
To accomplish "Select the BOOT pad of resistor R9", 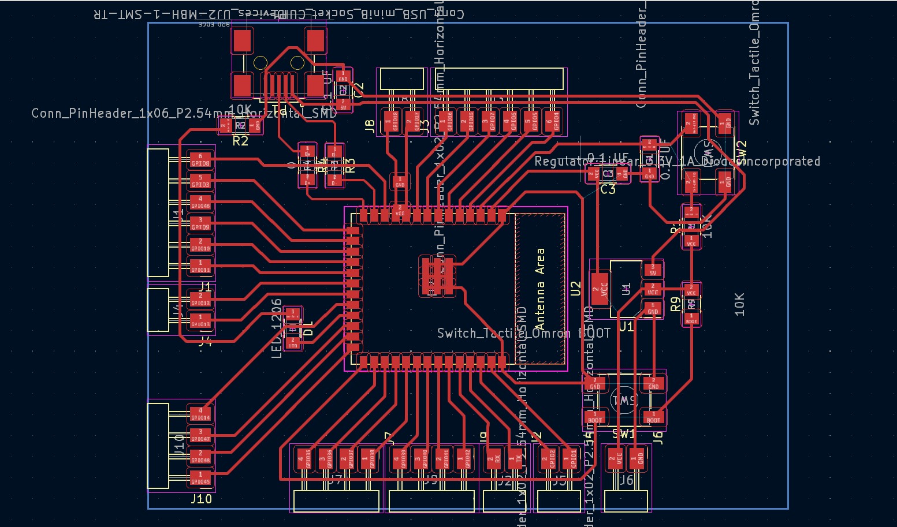I will tap(691, 317).
